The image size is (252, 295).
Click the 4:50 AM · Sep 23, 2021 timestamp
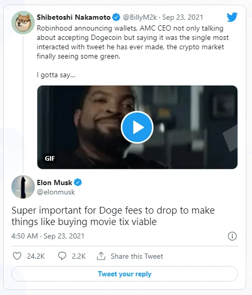click(x=48, y=236)
